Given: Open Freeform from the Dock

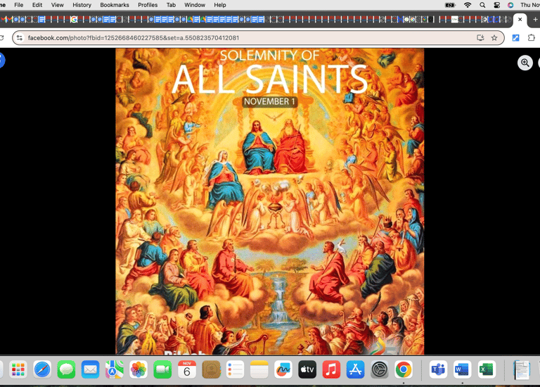Looking at the screenshot, I should tap(283, 369).
